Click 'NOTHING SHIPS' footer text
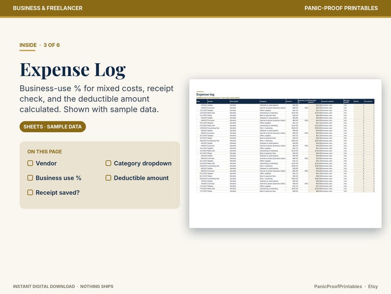This screenshot has height=294, width=391. click(x=97, y=287)
